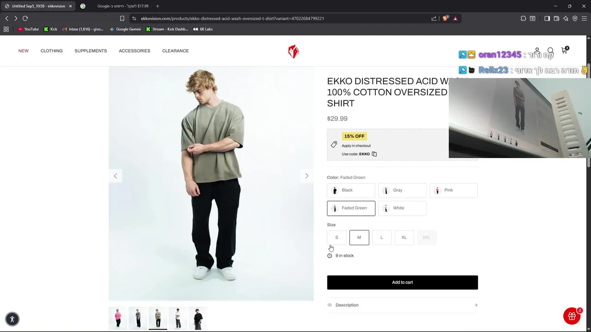Screen dimensions: 591x332
Task: Open the browser extensions puzzle icon
Action: click(523, 18)
